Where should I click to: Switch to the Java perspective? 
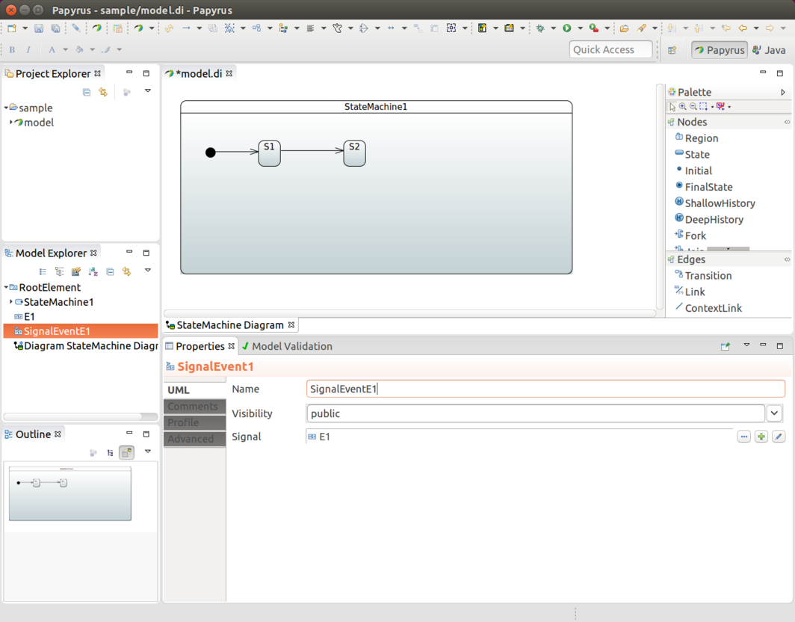click(769, 50)
